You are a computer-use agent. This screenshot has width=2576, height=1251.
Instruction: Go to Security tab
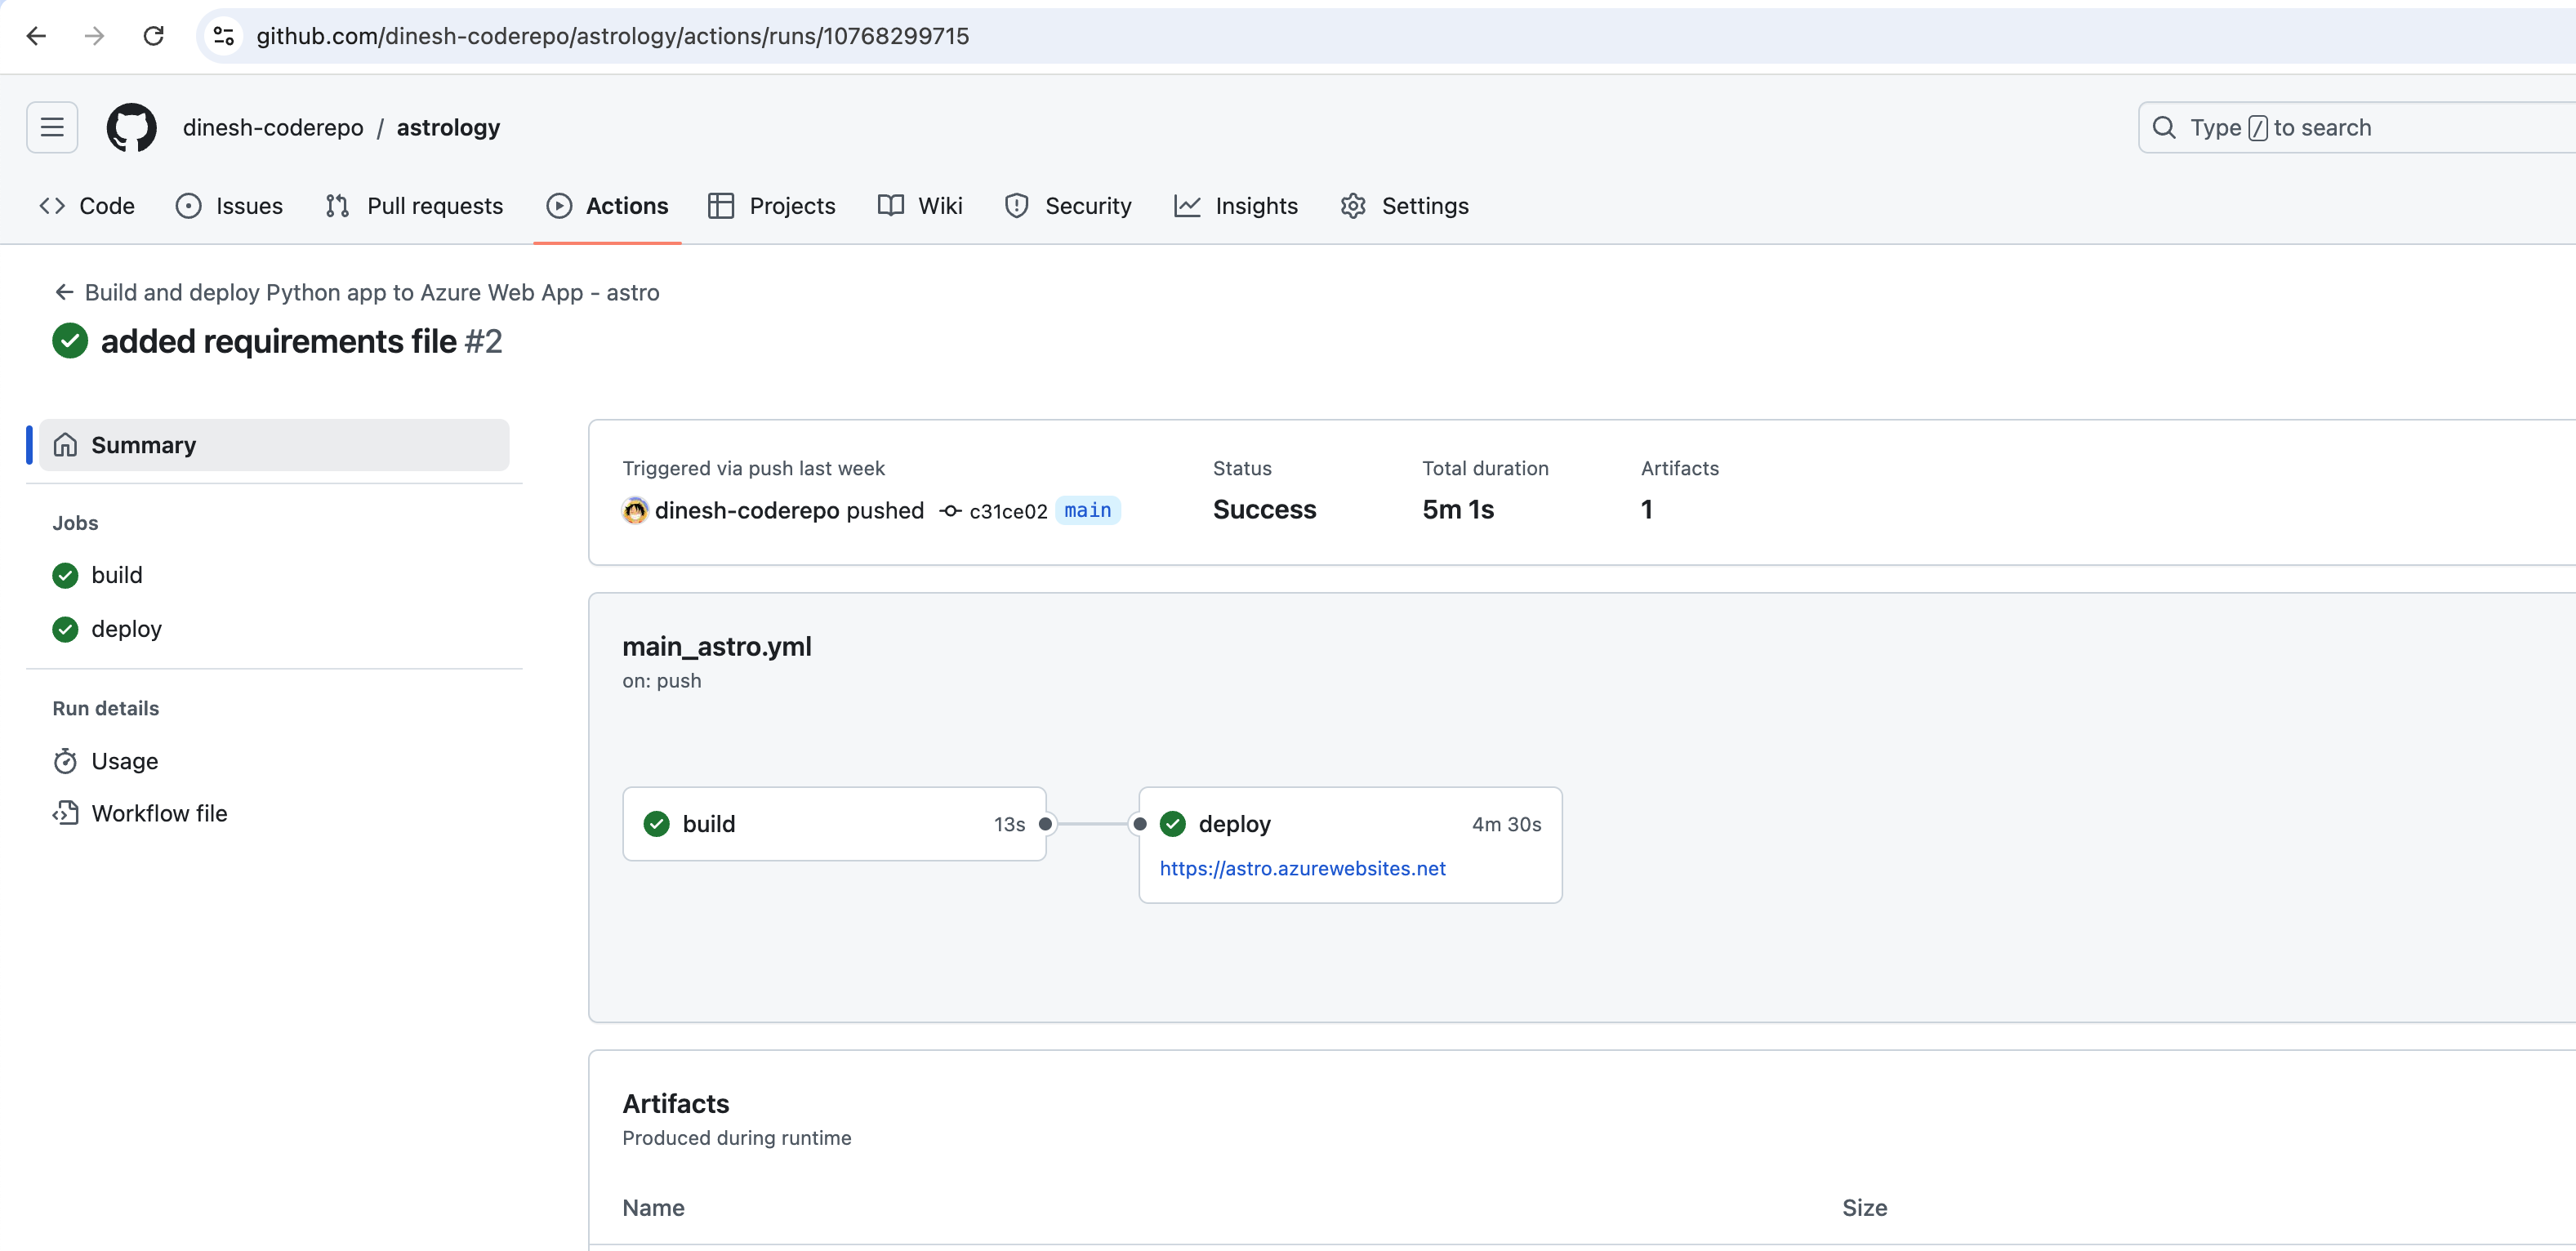pyautogui.click(x=1068, y=206)
